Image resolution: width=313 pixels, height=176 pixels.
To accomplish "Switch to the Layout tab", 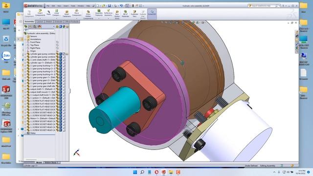I will [x=40, y=22].
